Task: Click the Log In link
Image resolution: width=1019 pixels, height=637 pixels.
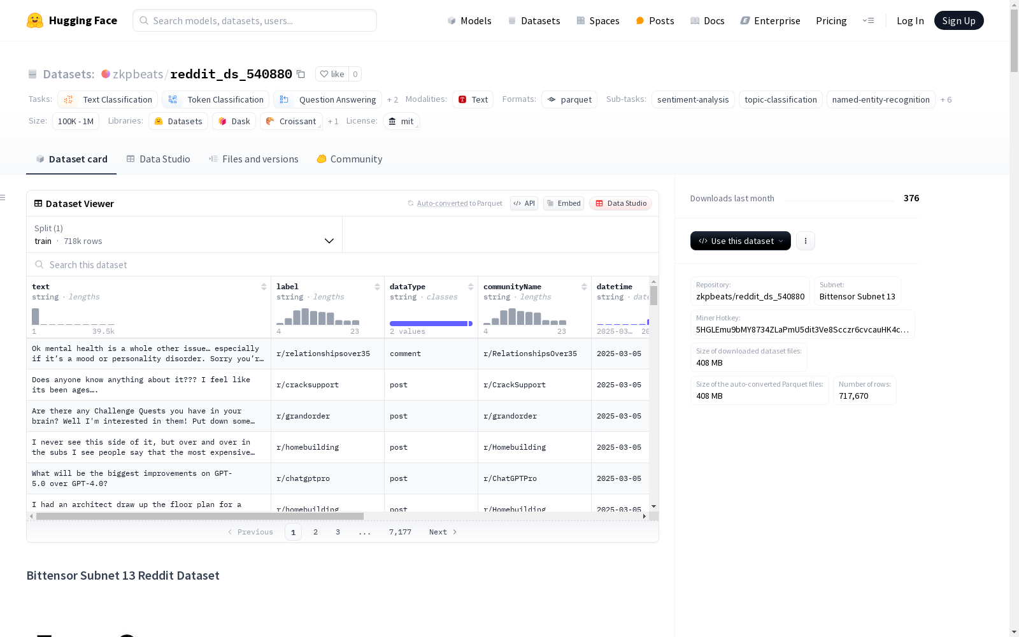Action: coord(910,20)
